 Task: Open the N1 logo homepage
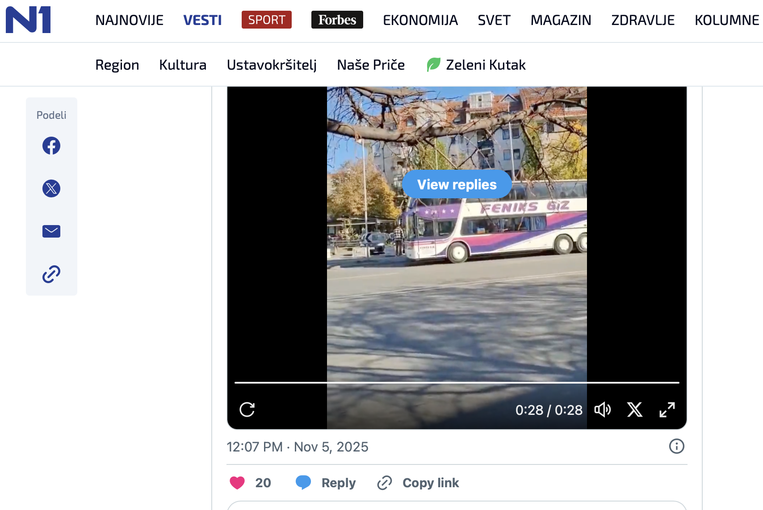[28, 20]
